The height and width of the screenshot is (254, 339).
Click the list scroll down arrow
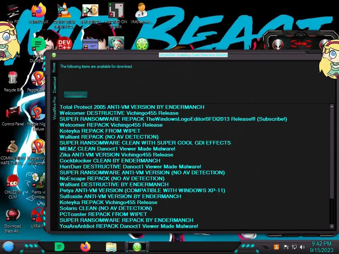pyautogui.click(x=332, y=226)
